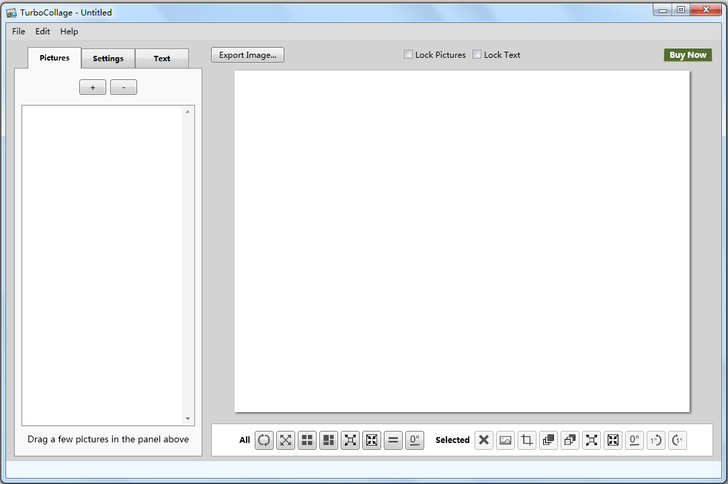Reset selected picture rotation to 0°
Viewport: 728px width, 484px height.
pos(635,440)
